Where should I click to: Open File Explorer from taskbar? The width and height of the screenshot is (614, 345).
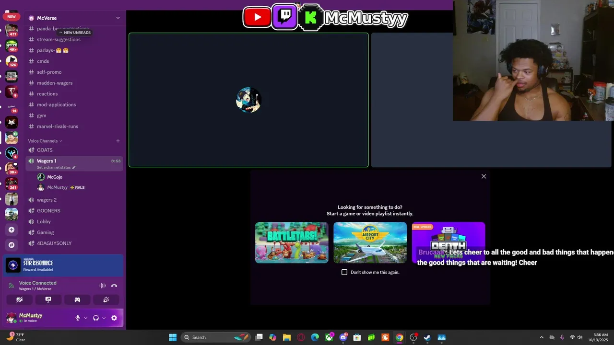click(287, 337)
